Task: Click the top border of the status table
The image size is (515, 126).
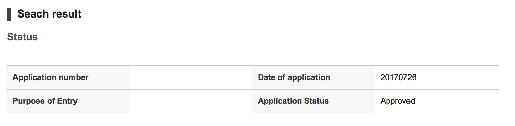Action: (x=253, y=66)
